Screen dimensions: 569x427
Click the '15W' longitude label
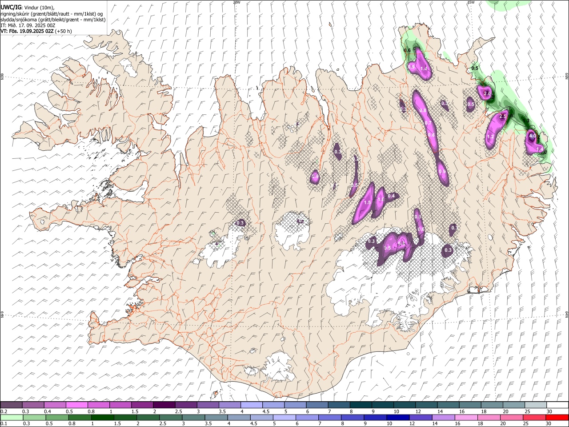[471, 2]
